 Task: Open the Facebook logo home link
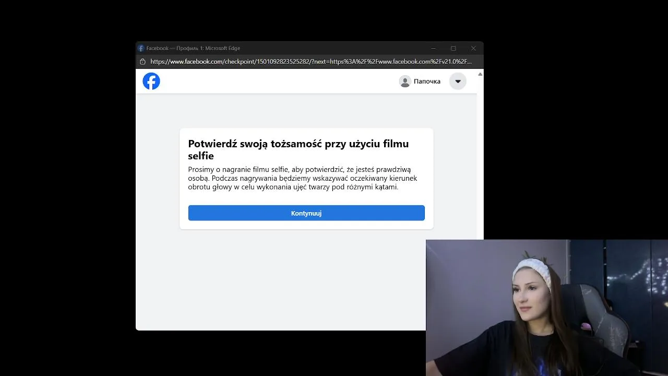151,81
